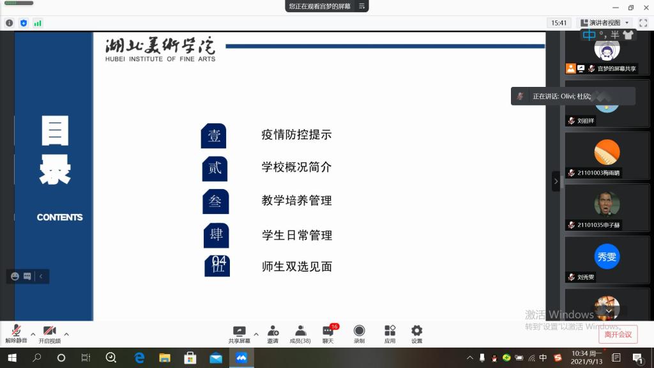The width and height of the screenshot is (654, 368).
Task: Open taskbar clock 10:34 2021/9/13
Action: point(586,358)
